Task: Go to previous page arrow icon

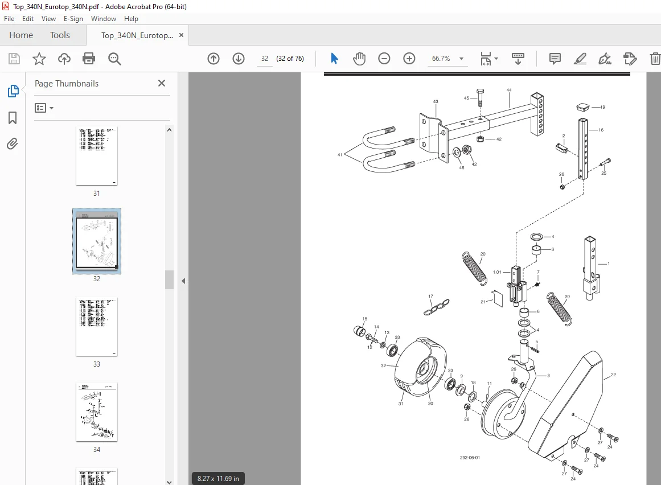Action: tap(214, 59)
